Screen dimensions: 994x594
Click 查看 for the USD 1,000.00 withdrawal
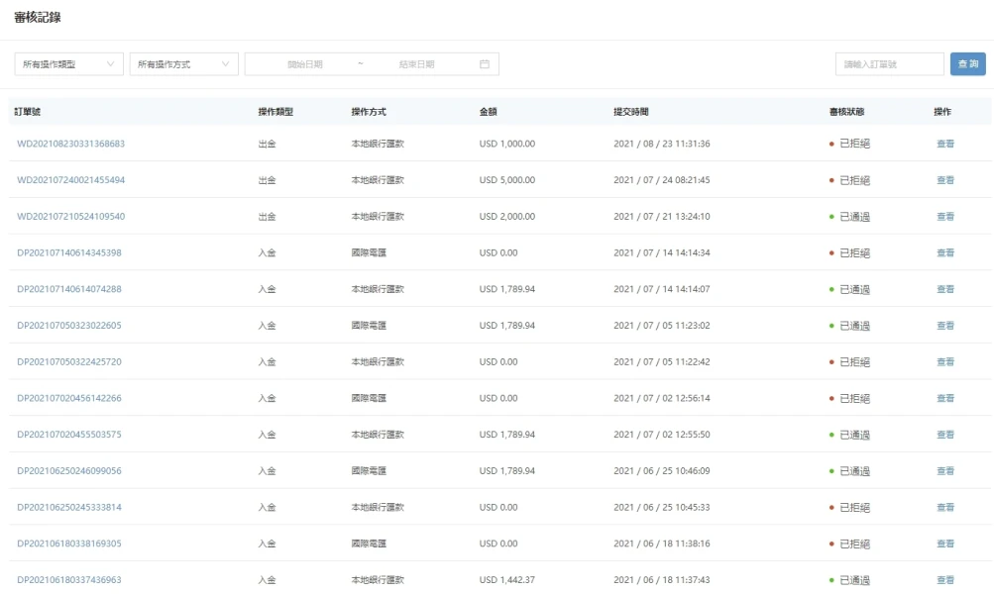(x=945, y=144)
